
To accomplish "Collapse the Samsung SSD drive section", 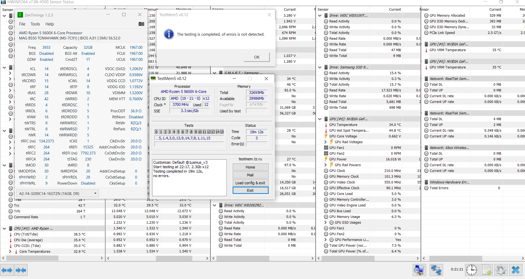I will [x=320, y=67].
